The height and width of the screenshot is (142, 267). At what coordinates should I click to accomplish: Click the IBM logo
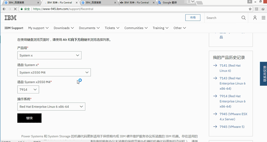pyautogui.click(x=10, y=18)
